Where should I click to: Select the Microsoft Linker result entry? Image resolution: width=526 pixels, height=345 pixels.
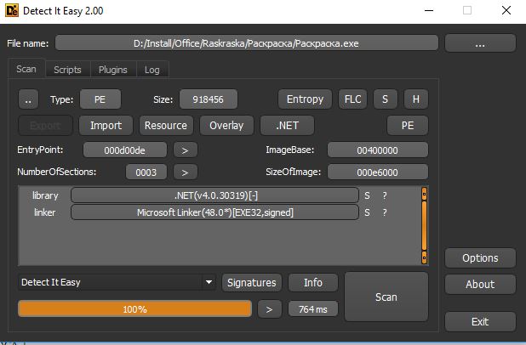coord(214,212)
